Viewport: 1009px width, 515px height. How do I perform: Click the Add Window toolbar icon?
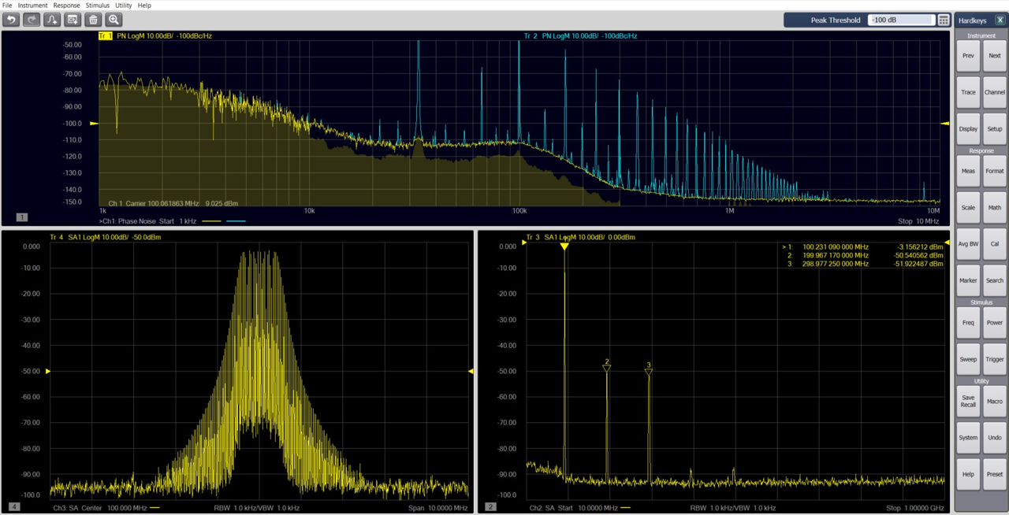[x=72, y=20]
